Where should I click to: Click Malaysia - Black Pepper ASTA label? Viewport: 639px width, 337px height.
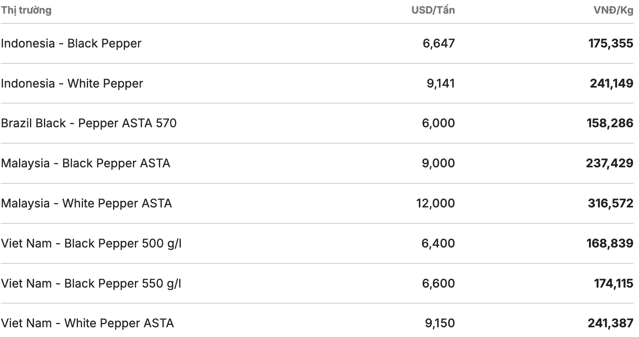tap(86, 163)
